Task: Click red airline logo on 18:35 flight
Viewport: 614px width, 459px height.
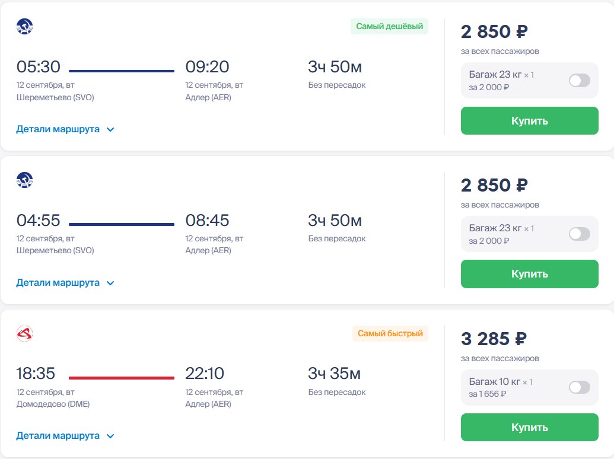Action: point(24,334)
